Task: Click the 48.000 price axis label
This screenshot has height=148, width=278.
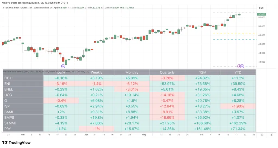Action: tap(262, 35)
